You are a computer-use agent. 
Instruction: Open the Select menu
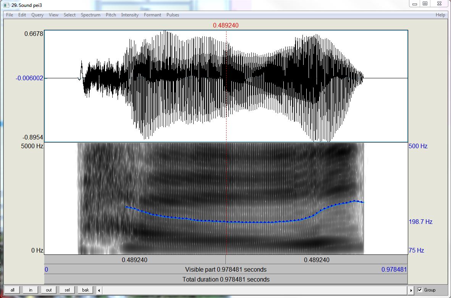70,15
